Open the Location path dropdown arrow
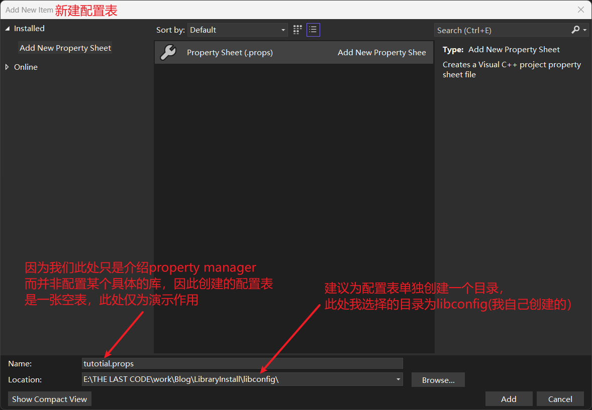The image size is (592, 410). (x=398, y=379)
